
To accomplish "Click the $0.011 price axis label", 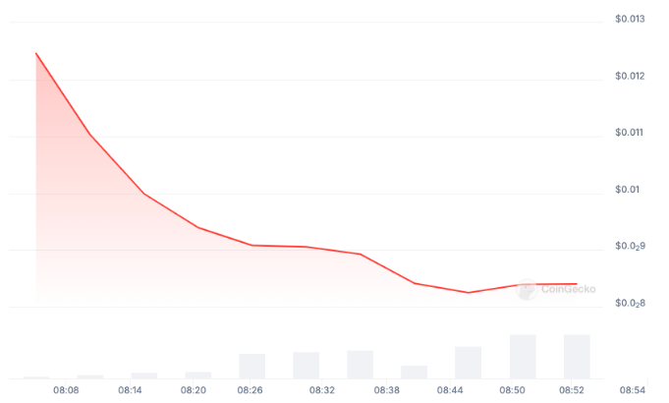I will (630, 132).
